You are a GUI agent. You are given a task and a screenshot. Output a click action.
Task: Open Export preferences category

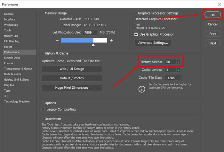tap(8, 47)
